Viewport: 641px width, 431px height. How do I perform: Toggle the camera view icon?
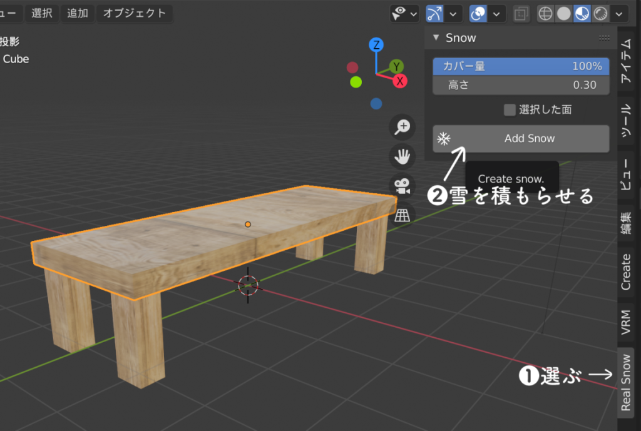[x=403, y=186]
